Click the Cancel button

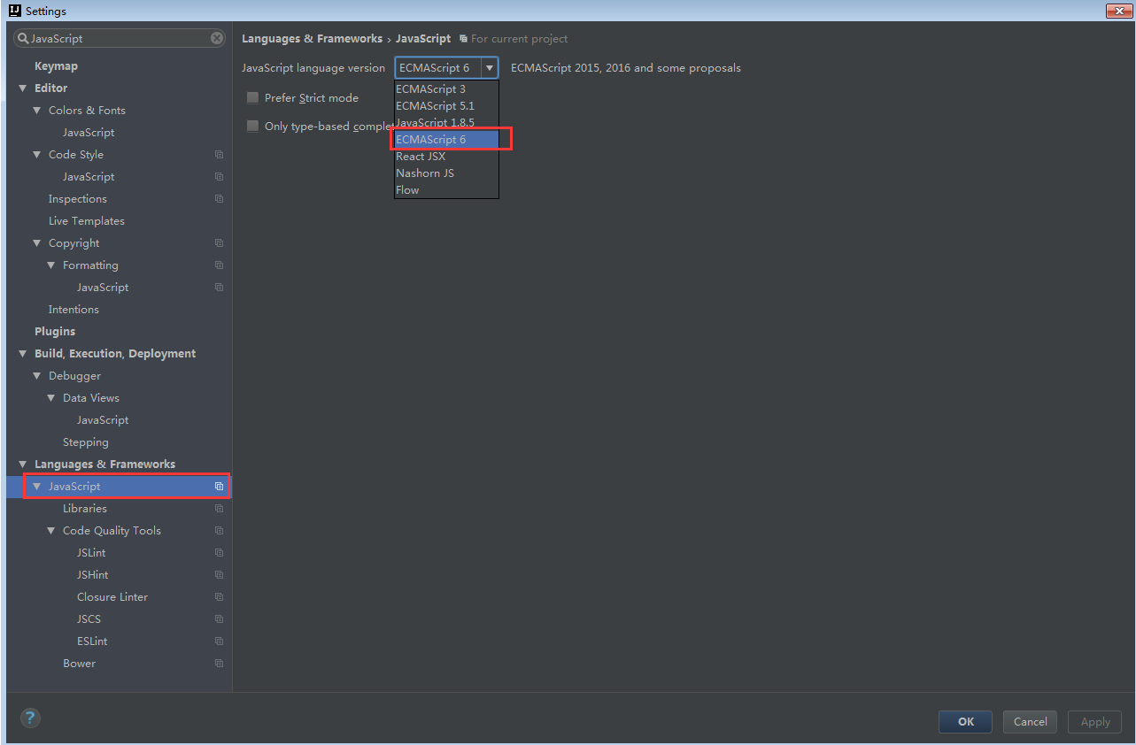pyautogui.click(x=1030, y=722)
